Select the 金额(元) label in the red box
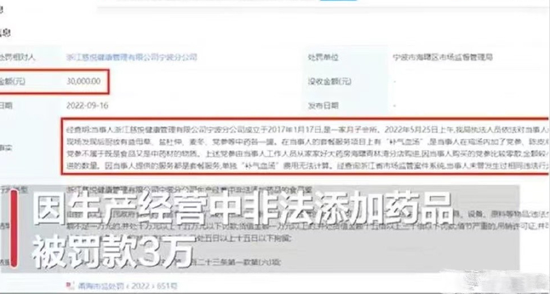This screenshot has width=550, height=294. click(x=13, y=82)
